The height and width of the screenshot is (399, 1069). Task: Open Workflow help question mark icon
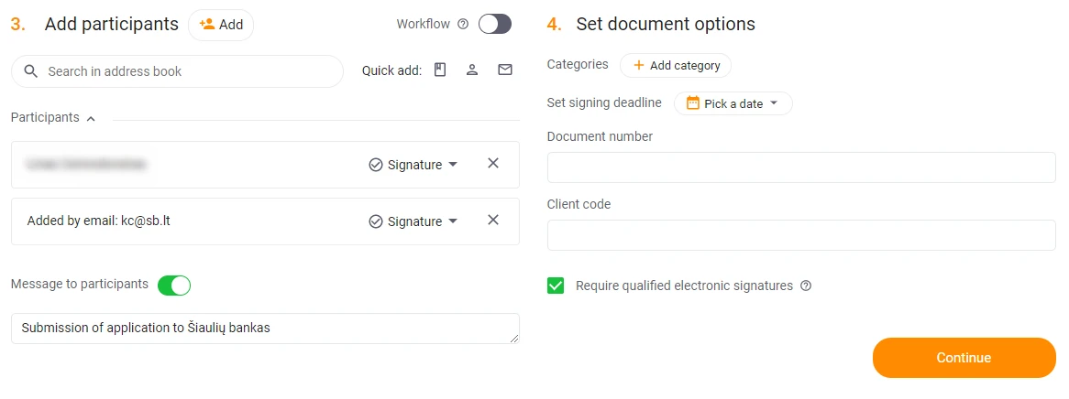click(463, 25)
